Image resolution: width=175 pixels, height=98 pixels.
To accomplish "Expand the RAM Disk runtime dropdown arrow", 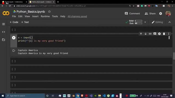I will [145, 22].
